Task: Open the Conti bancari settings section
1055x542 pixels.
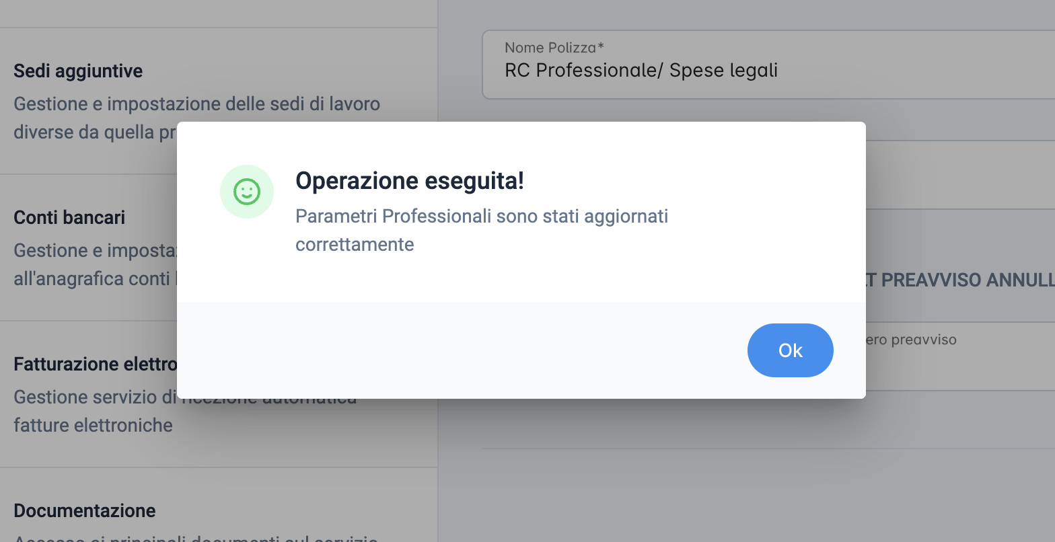Action: click(x=88, y=247)
